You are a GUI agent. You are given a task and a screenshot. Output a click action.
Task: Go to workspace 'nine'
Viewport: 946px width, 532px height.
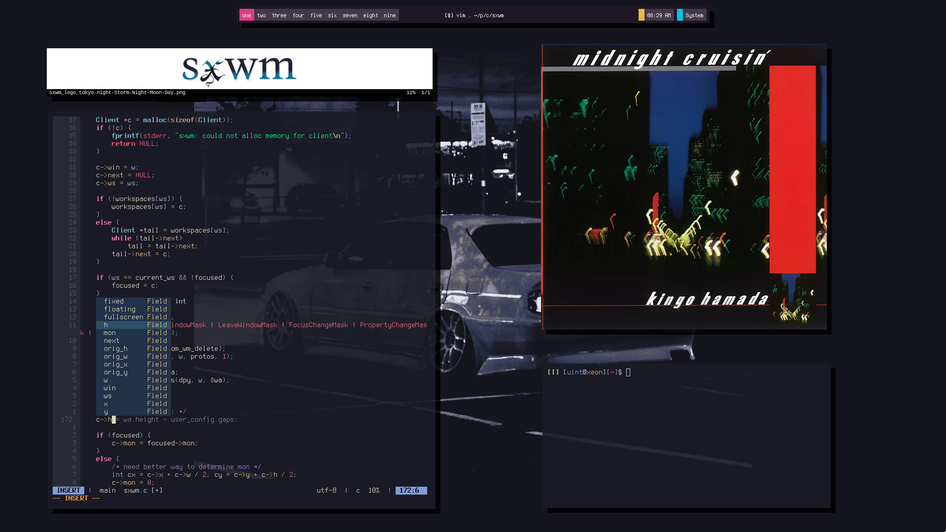click(390, 15)
